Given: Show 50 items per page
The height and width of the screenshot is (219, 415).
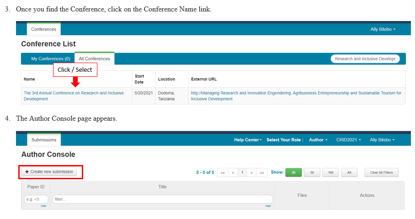Looking at the screenshot, I should (x=312, y=172).
